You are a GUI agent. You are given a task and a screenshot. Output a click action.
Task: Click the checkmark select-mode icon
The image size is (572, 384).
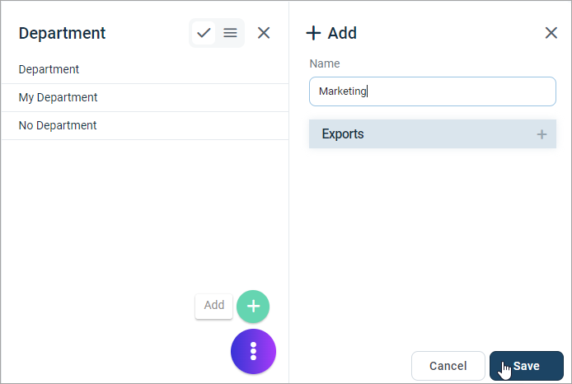(204, 33)
